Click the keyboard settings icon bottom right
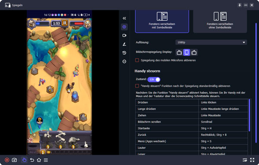The width and height of the screenshot is (259, 165). click(x=245, y=160)
